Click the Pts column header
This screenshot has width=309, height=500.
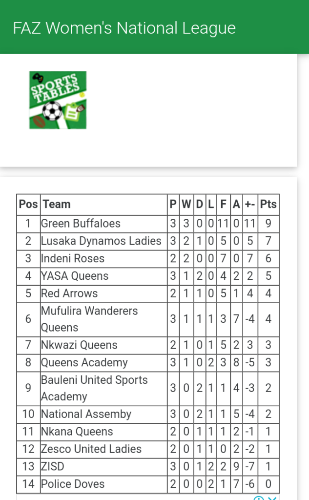coord(268,204)
